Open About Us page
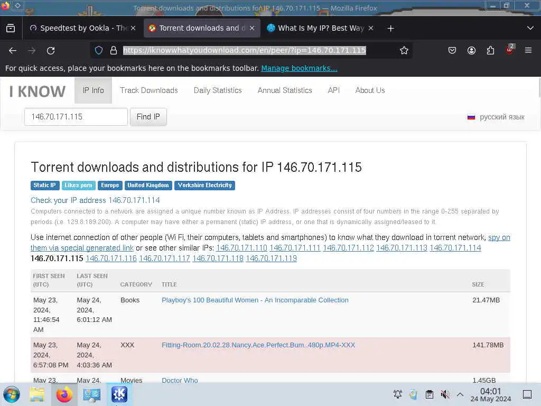 370,90
